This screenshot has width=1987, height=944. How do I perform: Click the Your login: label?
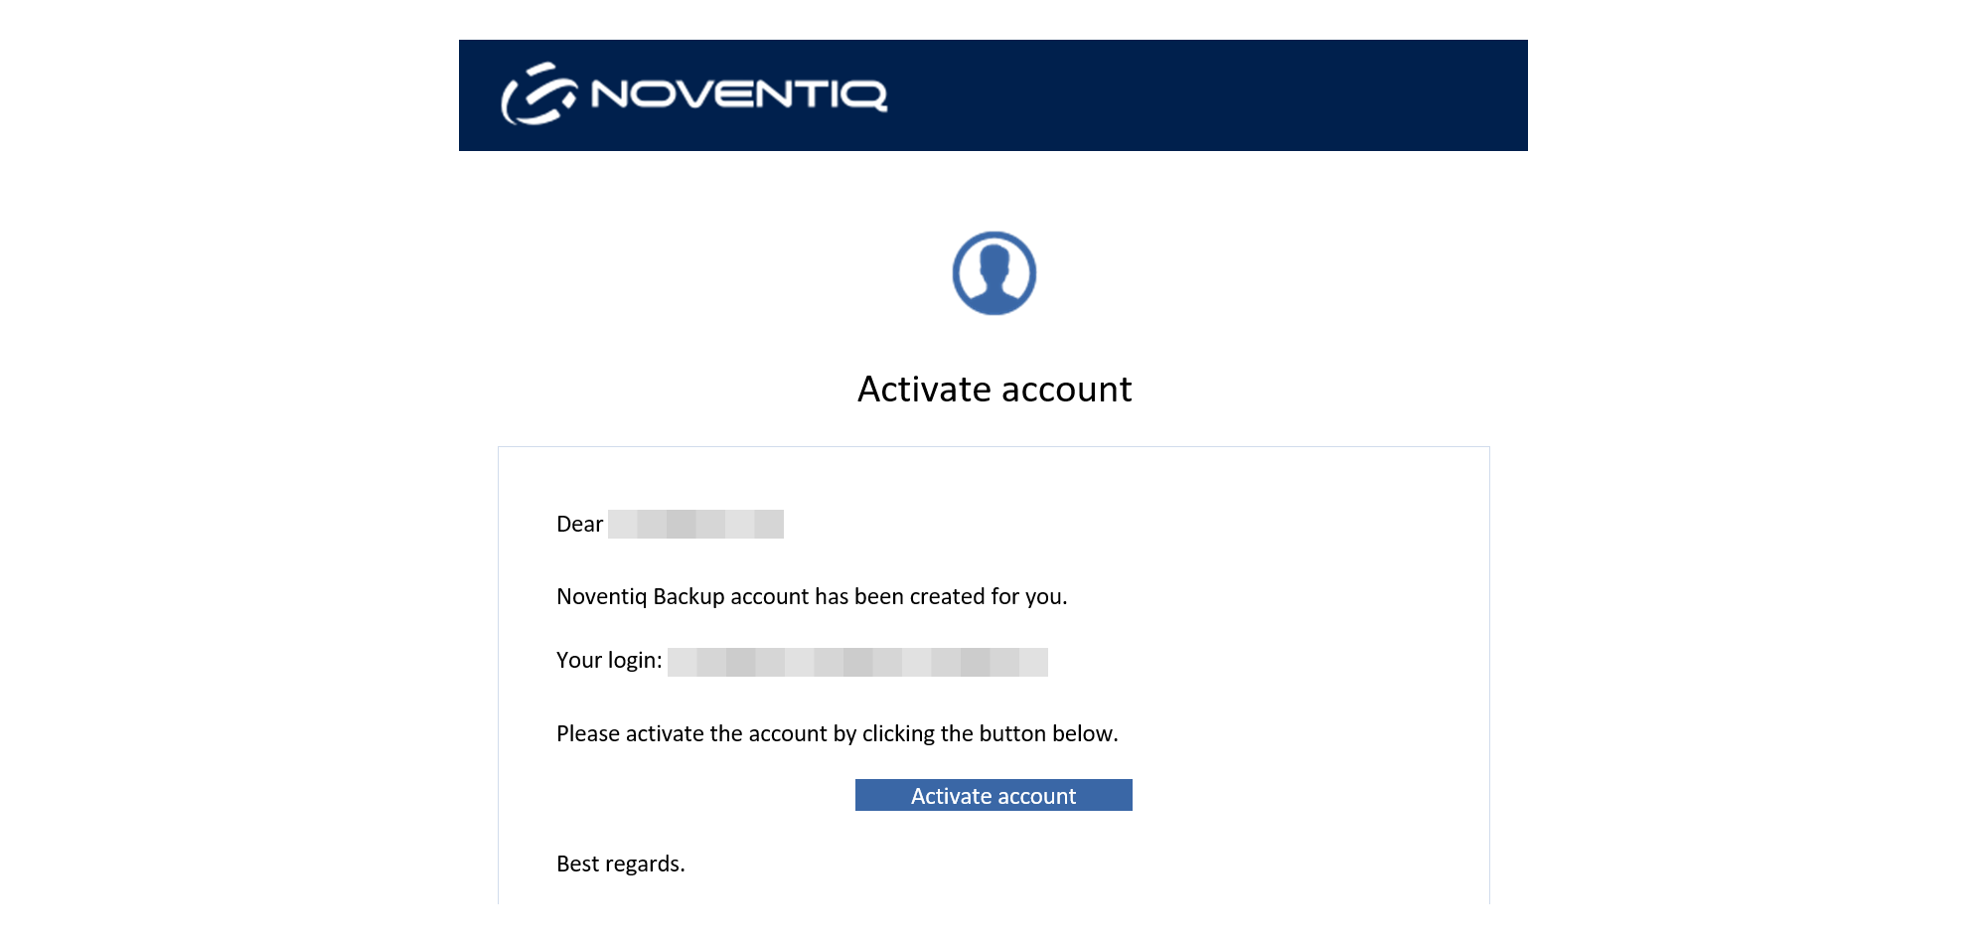[x=608, y=661]
